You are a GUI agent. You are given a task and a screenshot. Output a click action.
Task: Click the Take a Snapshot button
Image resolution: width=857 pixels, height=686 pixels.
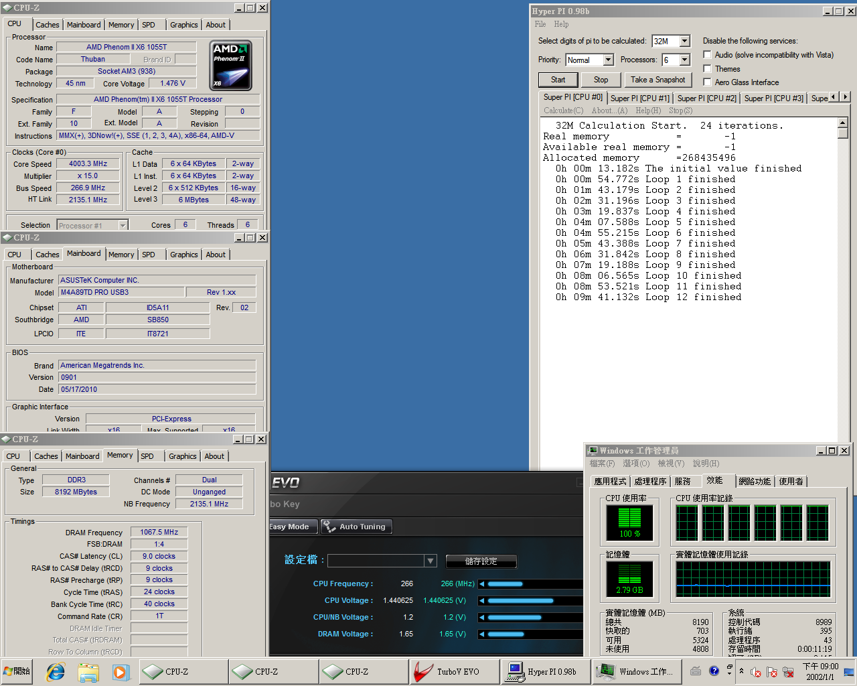658,80
